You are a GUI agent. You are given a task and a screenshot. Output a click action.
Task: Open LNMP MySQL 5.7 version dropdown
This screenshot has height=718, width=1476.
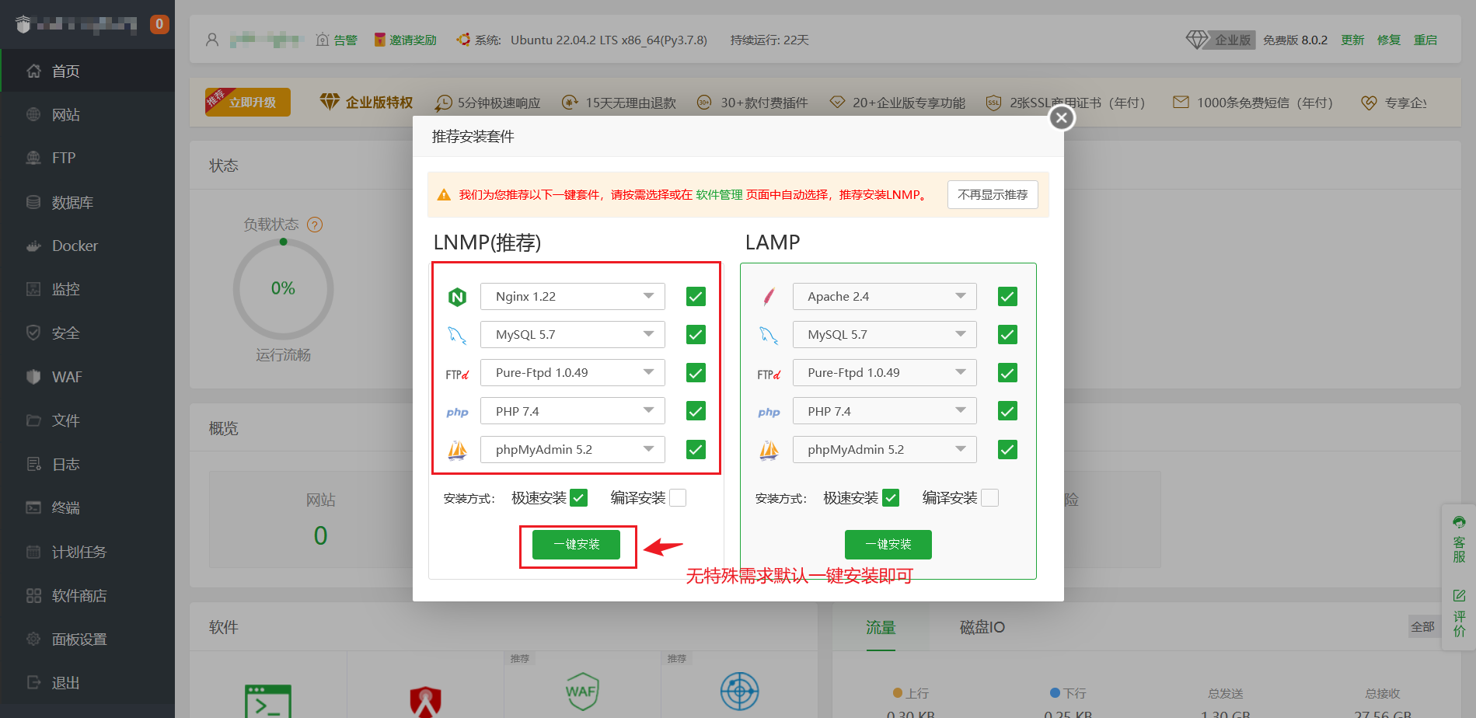click(573, 335)
